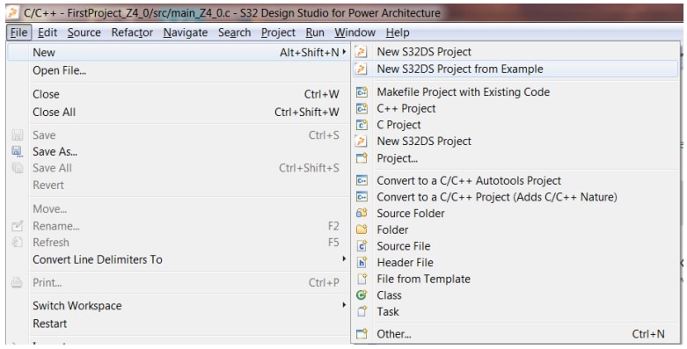Click the icon next to New S32DS Project from Example
This screenshot has height=349, width=687.
361,69
